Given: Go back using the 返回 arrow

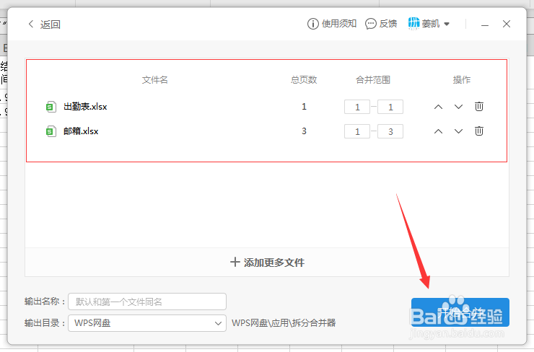Looking at the screenshot, I should tap(31, 25).
